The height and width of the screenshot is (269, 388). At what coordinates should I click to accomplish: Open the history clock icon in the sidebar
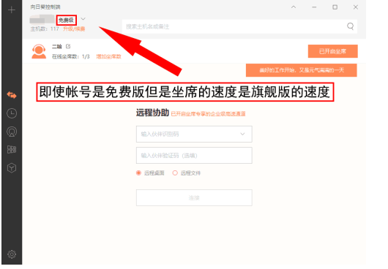click(12, 113)
